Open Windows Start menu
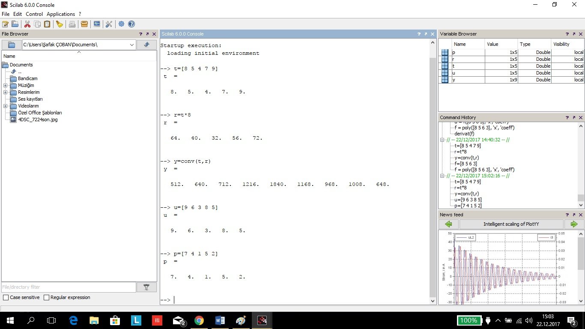The image size is (585, 329). pos(10,320)
